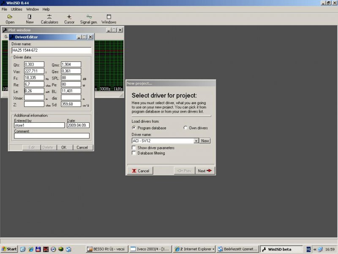
Task: Click the Entered by field store1
Action: pyautogui.click(x=39, y=125)
